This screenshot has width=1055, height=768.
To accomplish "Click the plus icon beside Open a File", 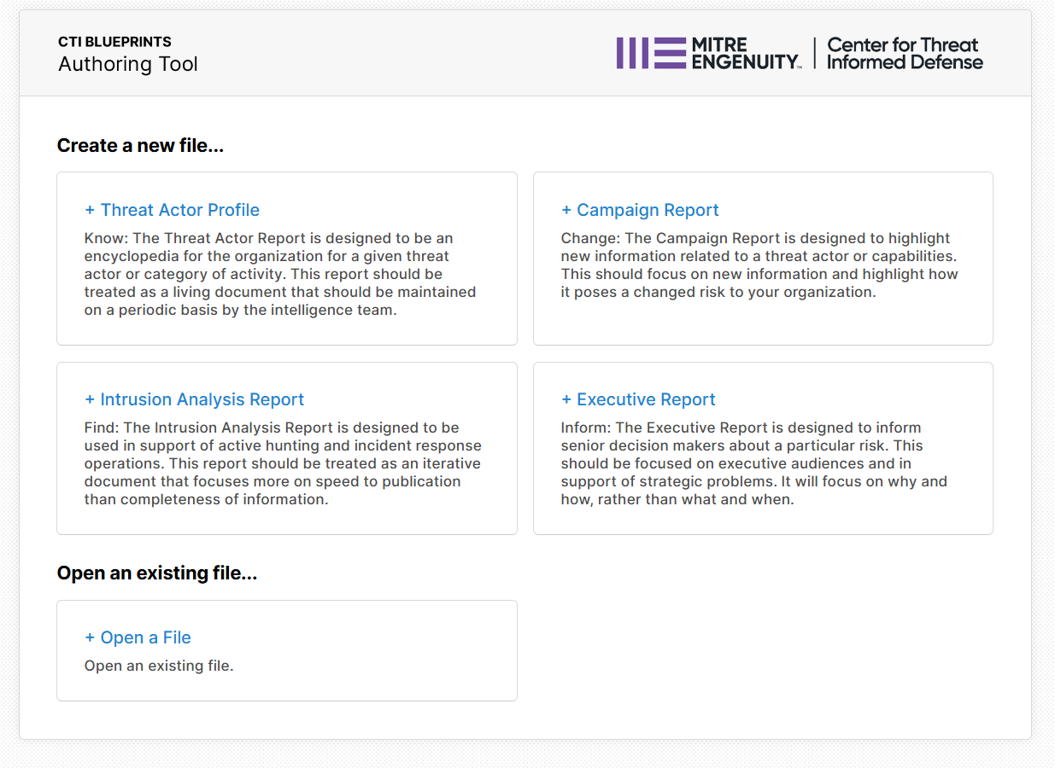I will click(x=89, y=637).
